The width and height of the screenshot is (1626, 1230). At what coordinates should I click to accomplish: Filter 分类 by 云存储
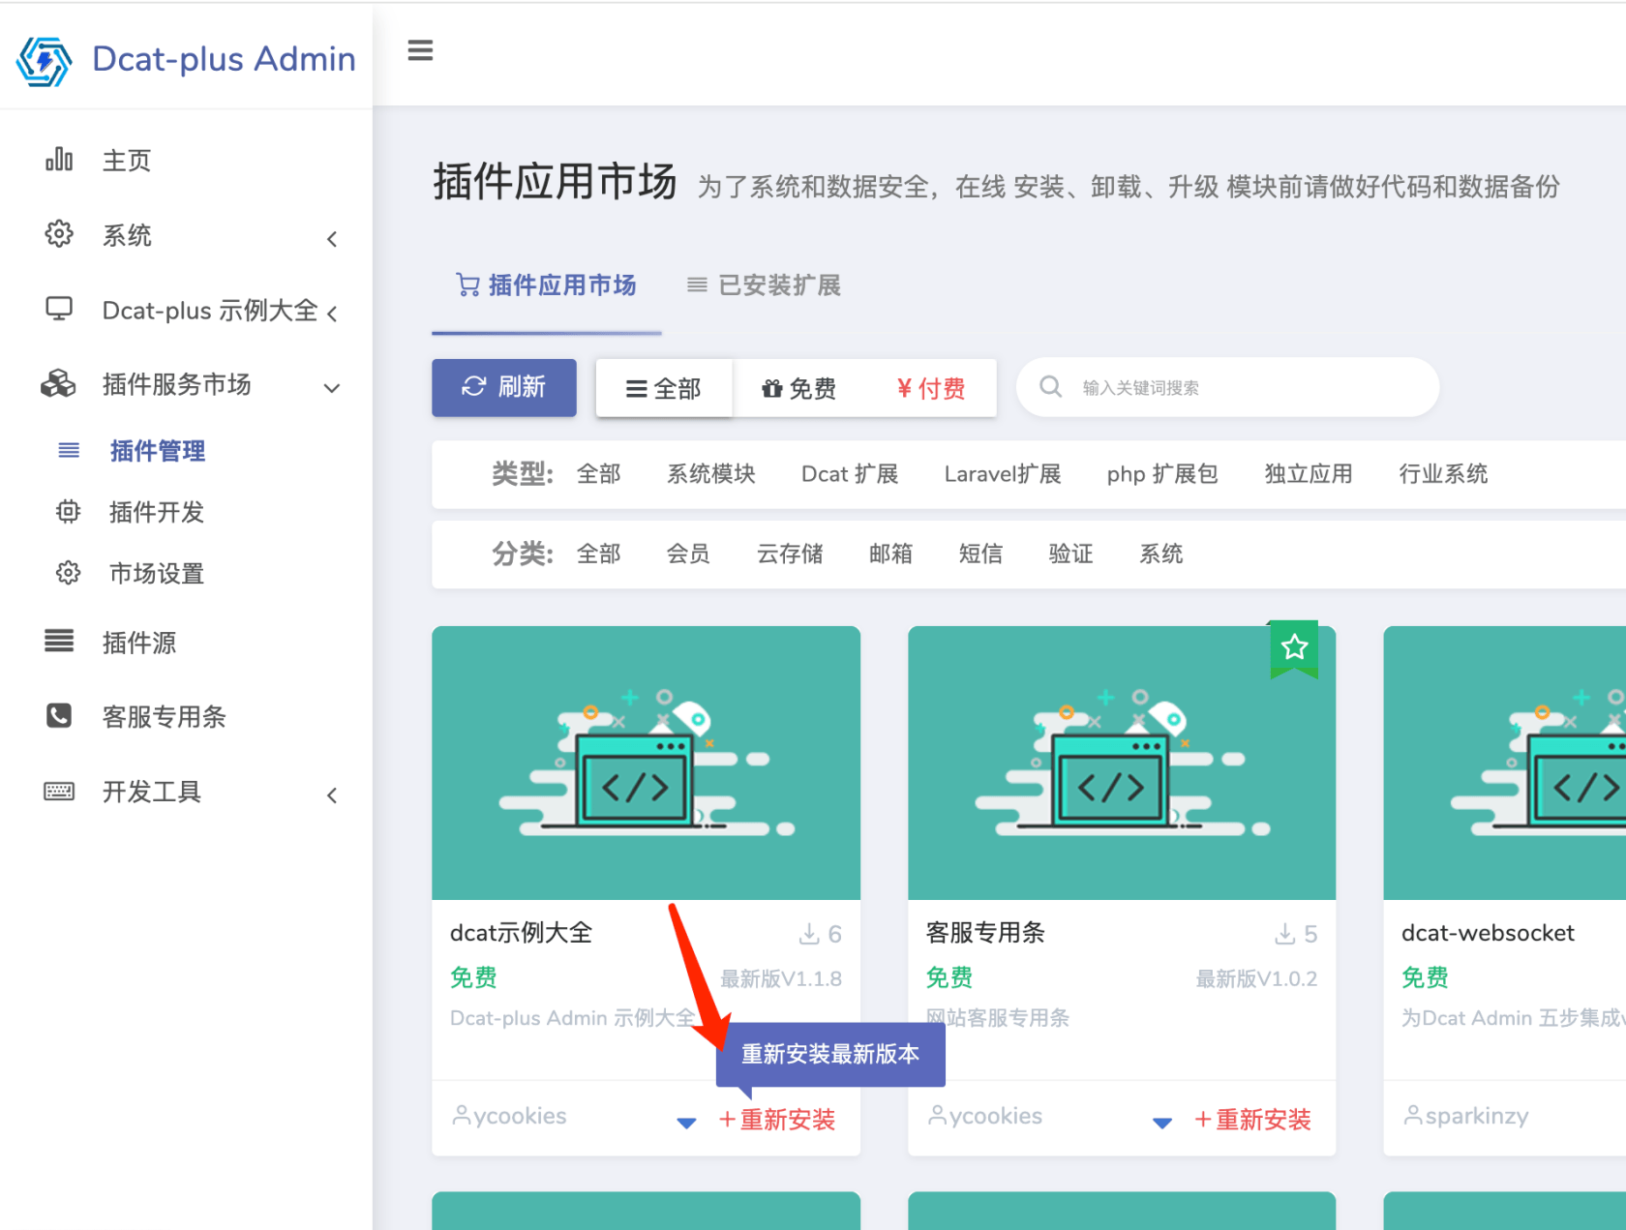(x=790, y=555)
